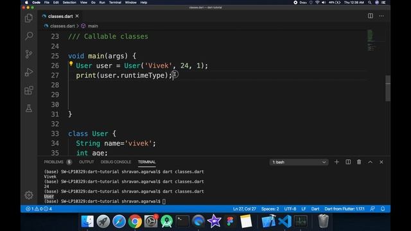Screen dimensions: 411x231
Task: Switch to the PROBLEMS panel tab
Action: [x=54, y=162]
